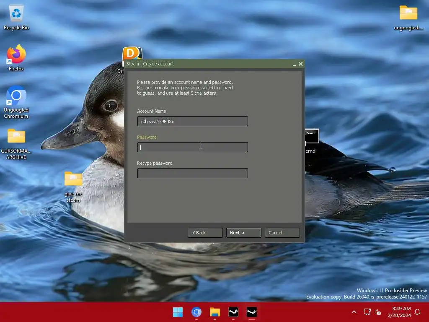Open the Recycle Bin desktop icon
429x322 pixels.
[x=16, y=18]
